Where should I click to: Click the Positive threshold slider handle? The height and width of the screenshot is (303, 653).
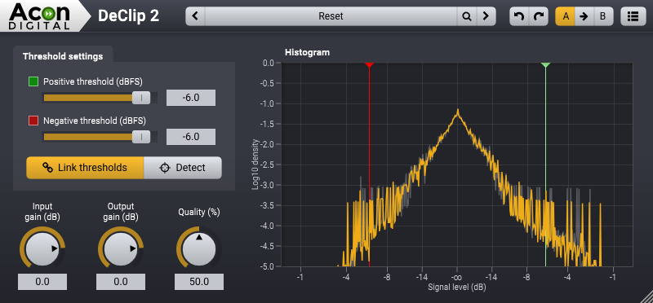click(141, 98)
